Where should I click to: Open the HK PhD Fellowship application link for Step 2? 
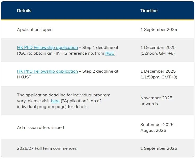point(47,71)
